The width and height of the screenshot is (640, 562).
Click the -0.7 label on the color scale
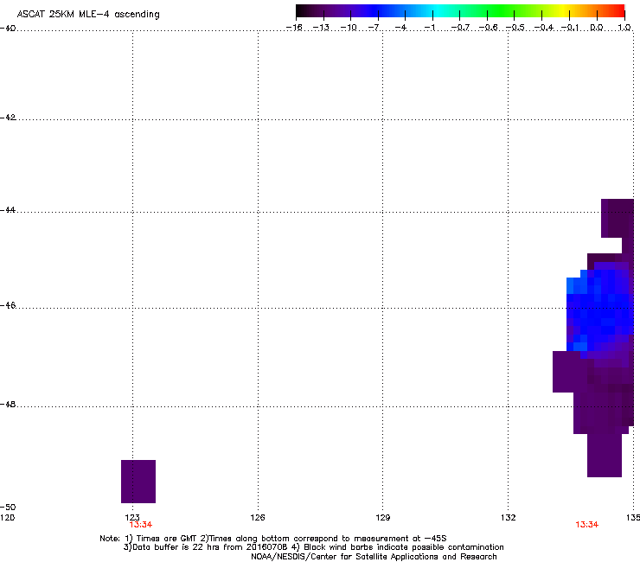click(x=460, y=28)
